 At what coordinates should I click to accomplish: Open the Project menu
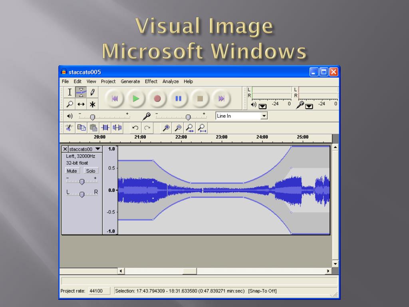(x=108, y=82)
